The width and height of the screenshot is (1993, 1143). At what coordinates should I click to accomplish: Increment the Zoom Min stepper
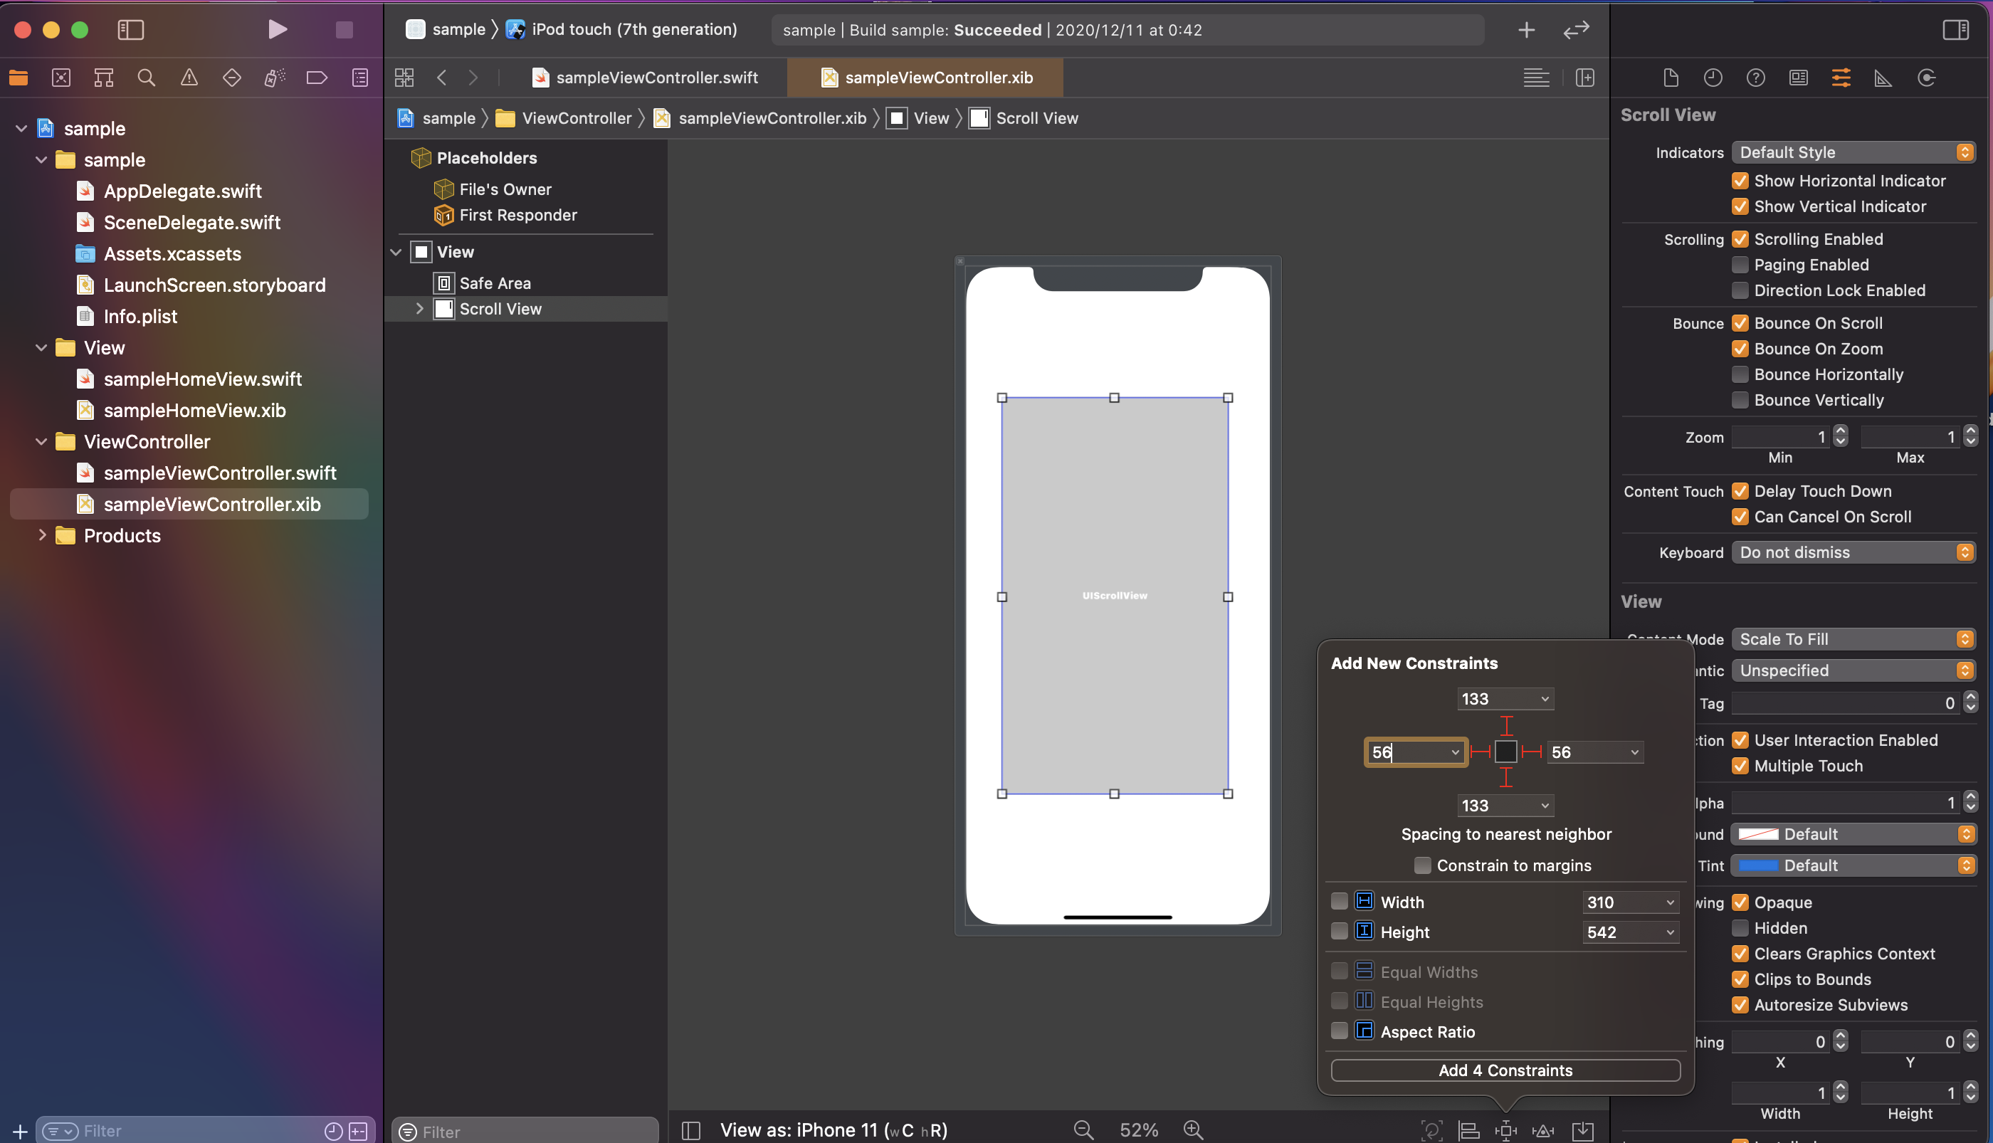1841,431
